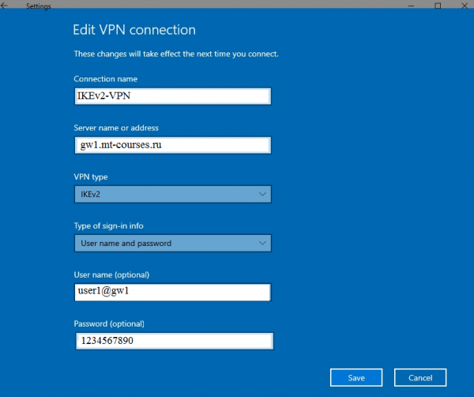Screen dimensions: 474x397
Task: Click the Edit VPN connection heading
Action: [134, 30]
